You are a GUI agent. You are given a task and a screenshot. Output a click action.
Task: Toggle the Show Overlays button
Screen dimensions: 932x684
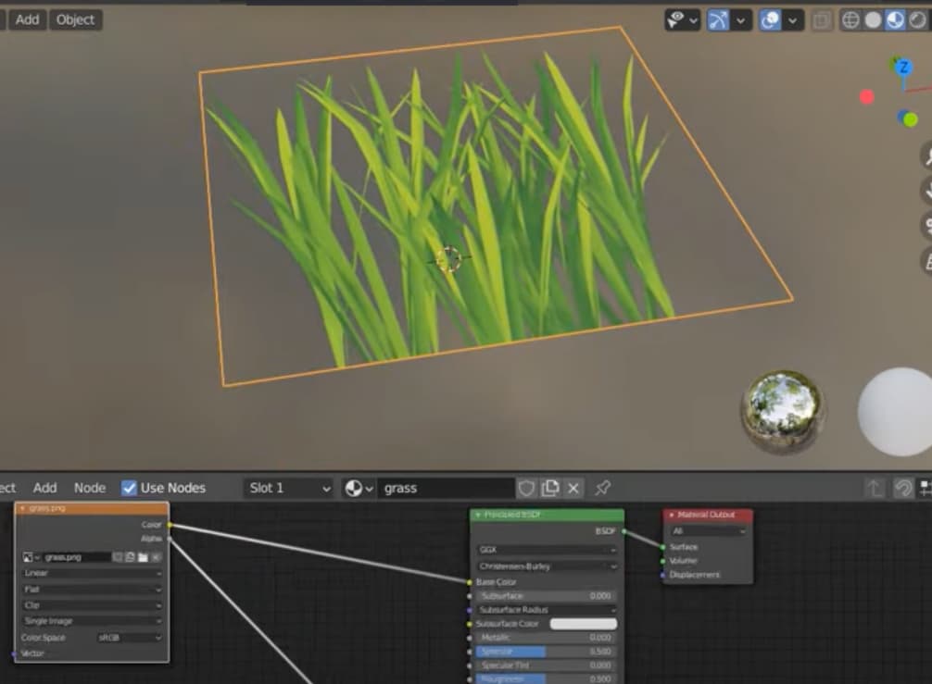tap(771, 19)
